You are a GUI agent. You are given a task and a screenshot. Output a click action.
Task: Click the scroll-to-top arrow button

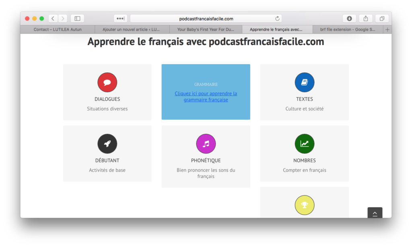click(375, 213)
